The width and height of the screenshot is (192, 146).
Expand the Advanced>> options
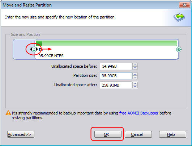click(x=21, y=134)
